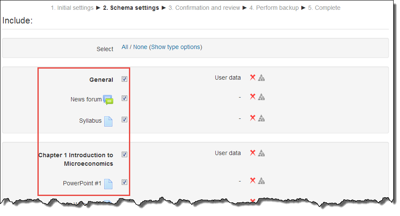400x216 pixels.
Task: Select the All link
Action: tap(125, 47)
